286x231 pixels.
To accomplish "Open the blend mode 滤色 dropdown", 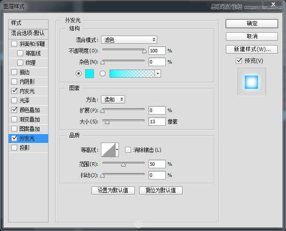I will pos(129,40).
